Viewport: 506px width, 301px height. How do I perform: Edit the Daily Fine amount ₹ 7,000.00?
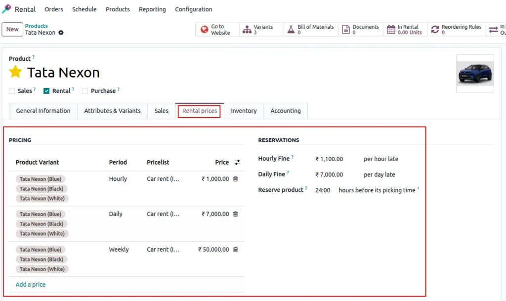point(329,174)
